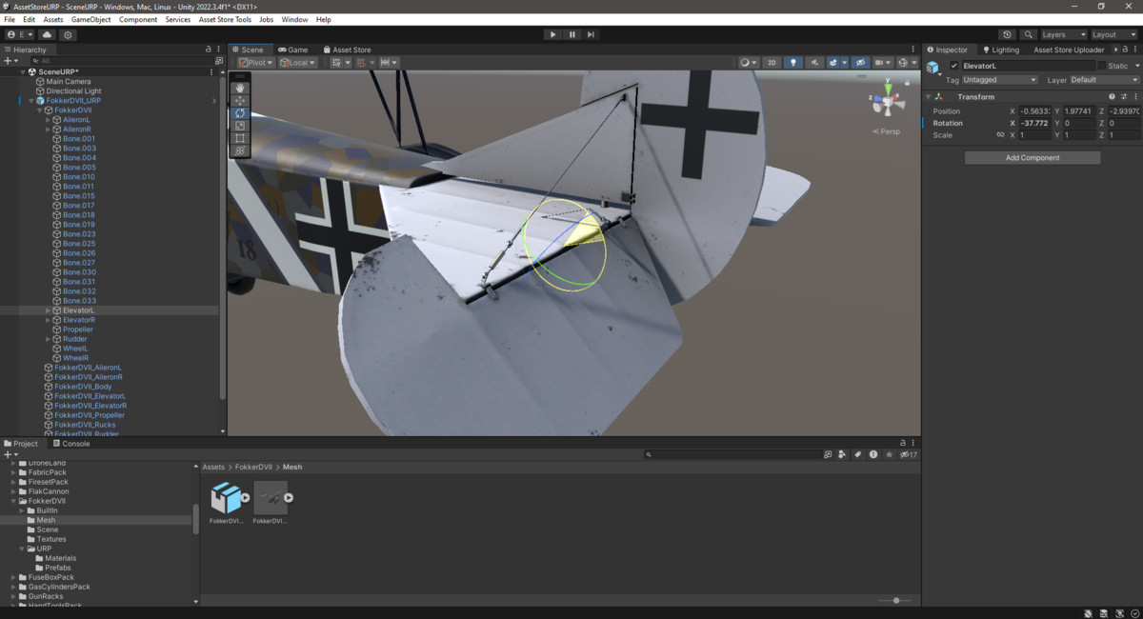Open the Layout dropdown
The height and width of the screenshot is (619, 1143).
pos(1114,34)
